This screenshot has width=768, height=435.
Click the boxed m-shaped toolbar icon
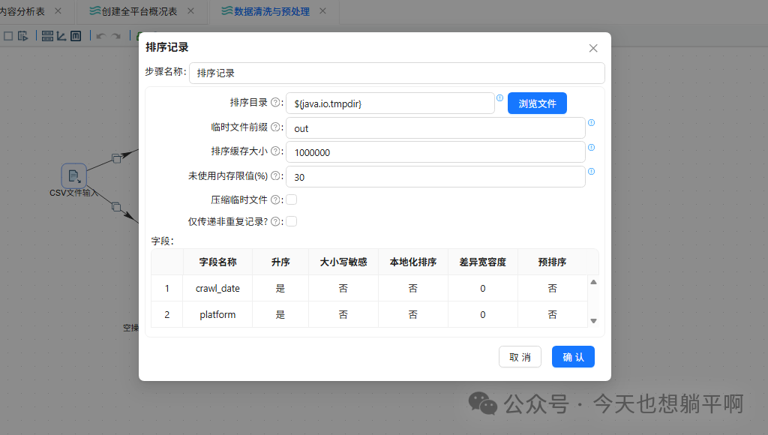pos(76,36)
